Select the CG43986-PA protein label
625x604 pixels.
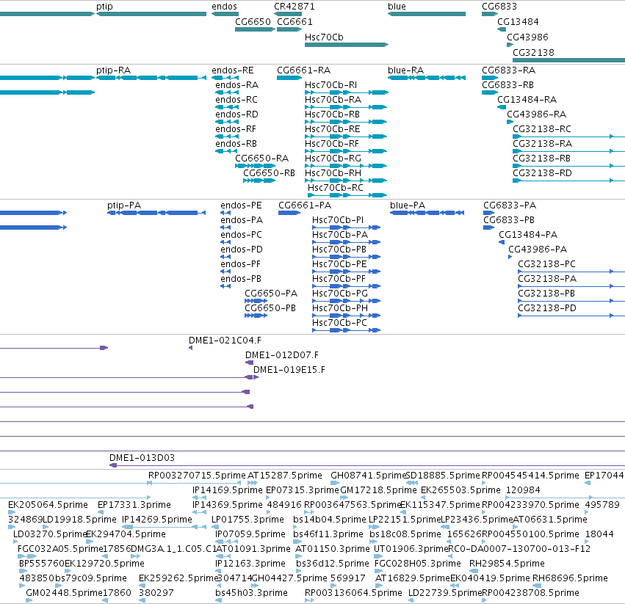coord(538,250)
